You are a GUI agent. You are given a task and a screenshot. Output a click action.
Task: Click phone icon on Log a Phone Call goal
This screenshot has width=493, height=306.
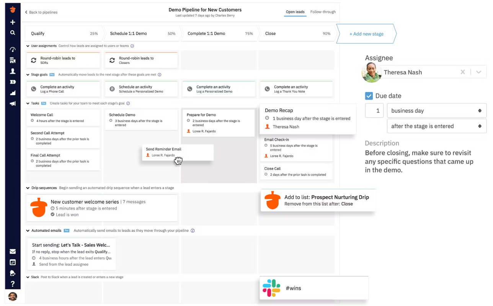[34, 89]
